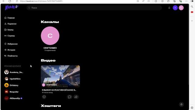Screen dimensions: 195x110
Task: Like the video with heart icon
Action: coord(44,97)
